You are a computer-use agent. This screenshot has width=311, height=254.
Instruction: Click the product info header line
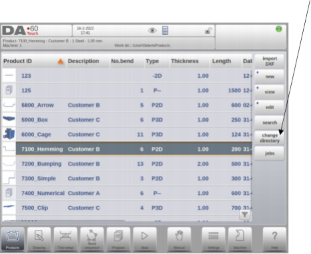(x=52, y=41)
